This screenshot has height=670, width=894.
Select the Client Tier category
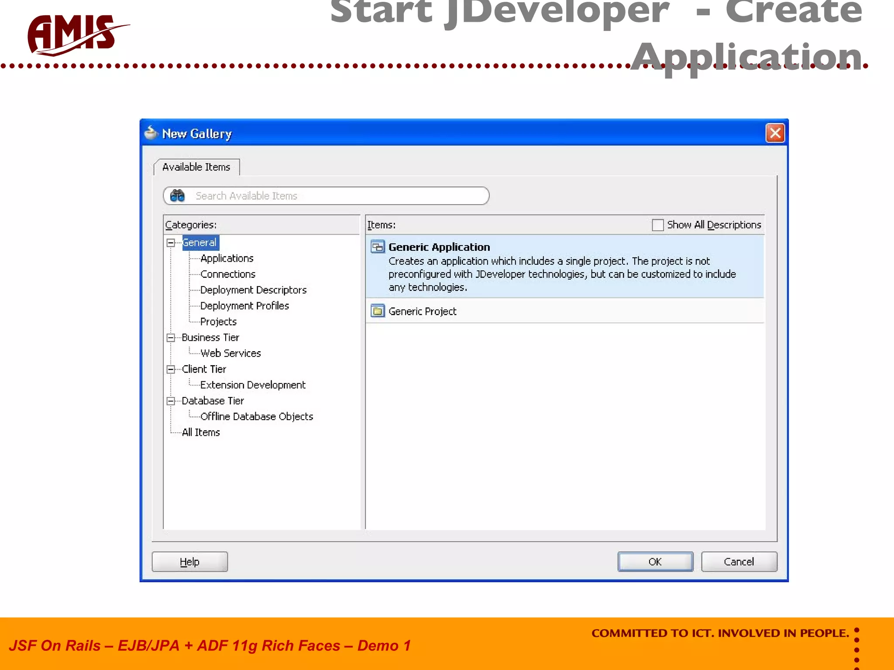[x=204, y=369]
